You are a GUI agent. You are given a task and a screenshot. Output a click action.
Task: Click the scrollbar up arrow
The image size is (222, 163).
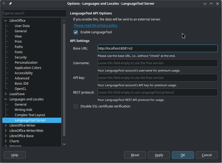tap(64, 20)
